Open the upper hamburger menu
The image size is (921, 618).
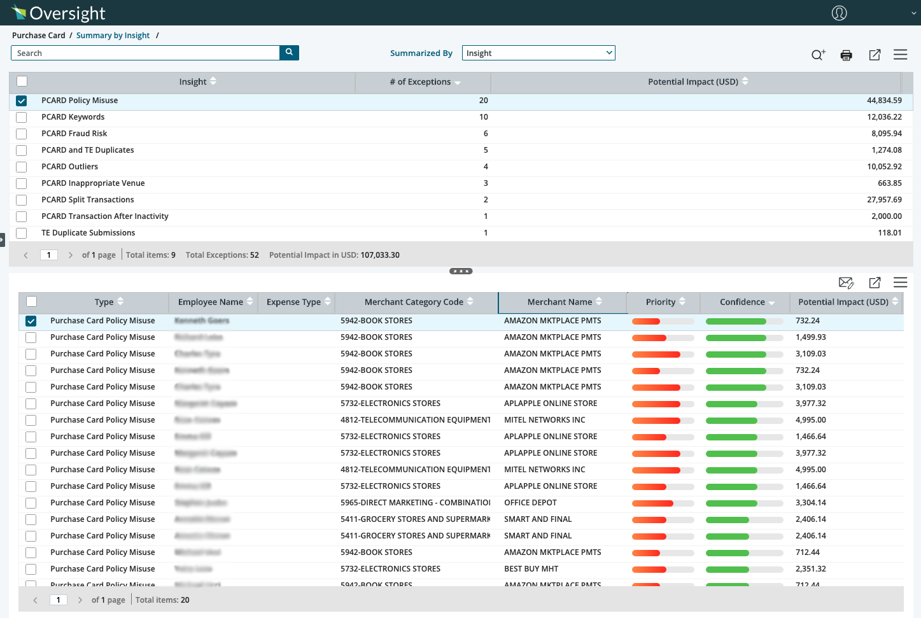901,55
